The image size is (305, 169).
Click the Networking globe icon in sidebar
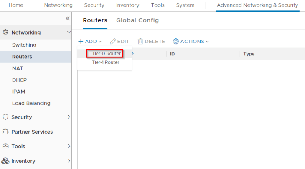[x=5, y=32]
